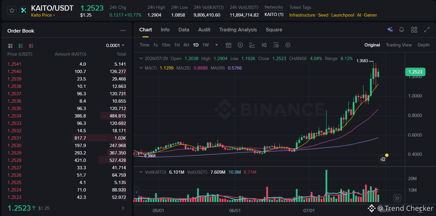Select ask price 1.2531 in order book
Viewport: 436px width, 216px height.
click(14, 138)
